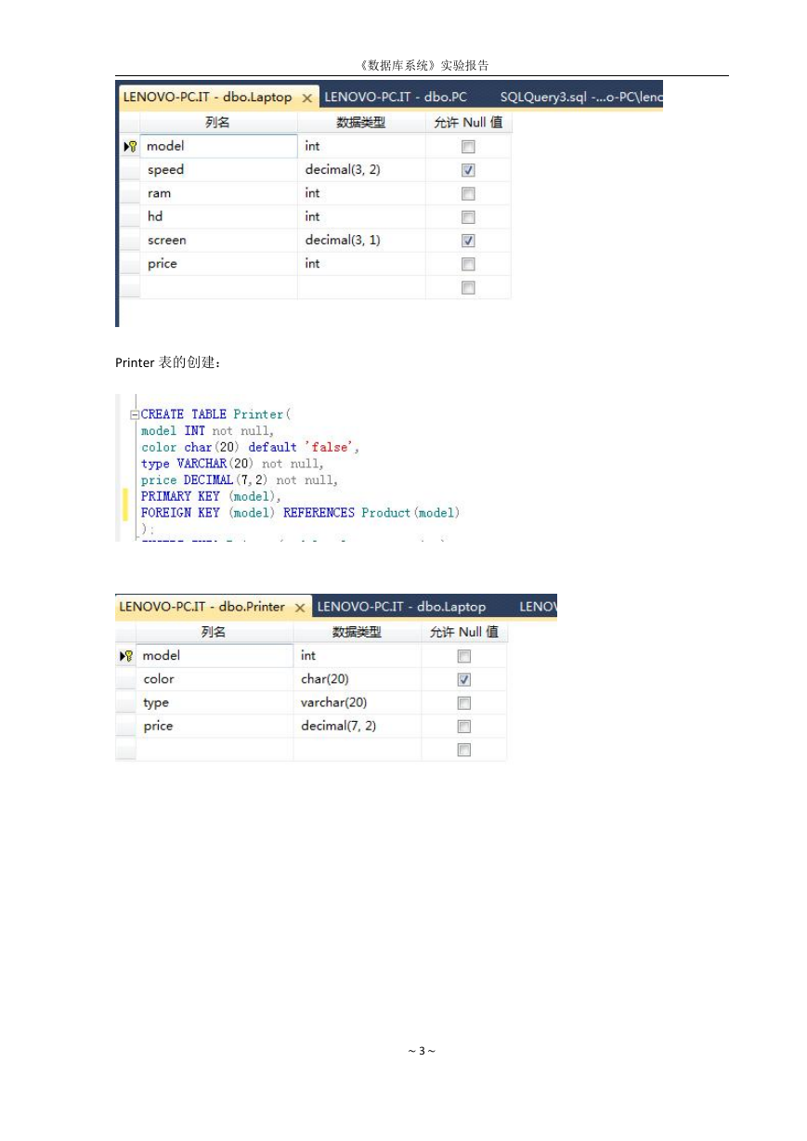Image resolution: width=807 pixels, height=1141 pixels.
Task: Click the empty name cell in Printer table
Action: point(215,750)
